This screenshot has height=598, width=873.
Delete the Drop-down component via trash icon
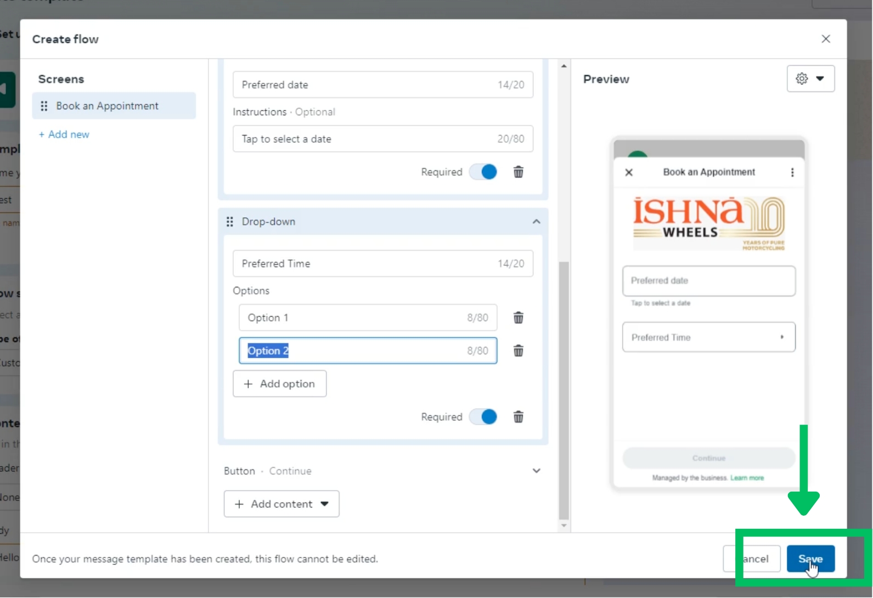[518, 417]
